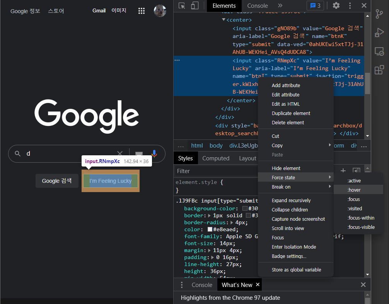Click new style rule plus icon

[x=343, y=171]
